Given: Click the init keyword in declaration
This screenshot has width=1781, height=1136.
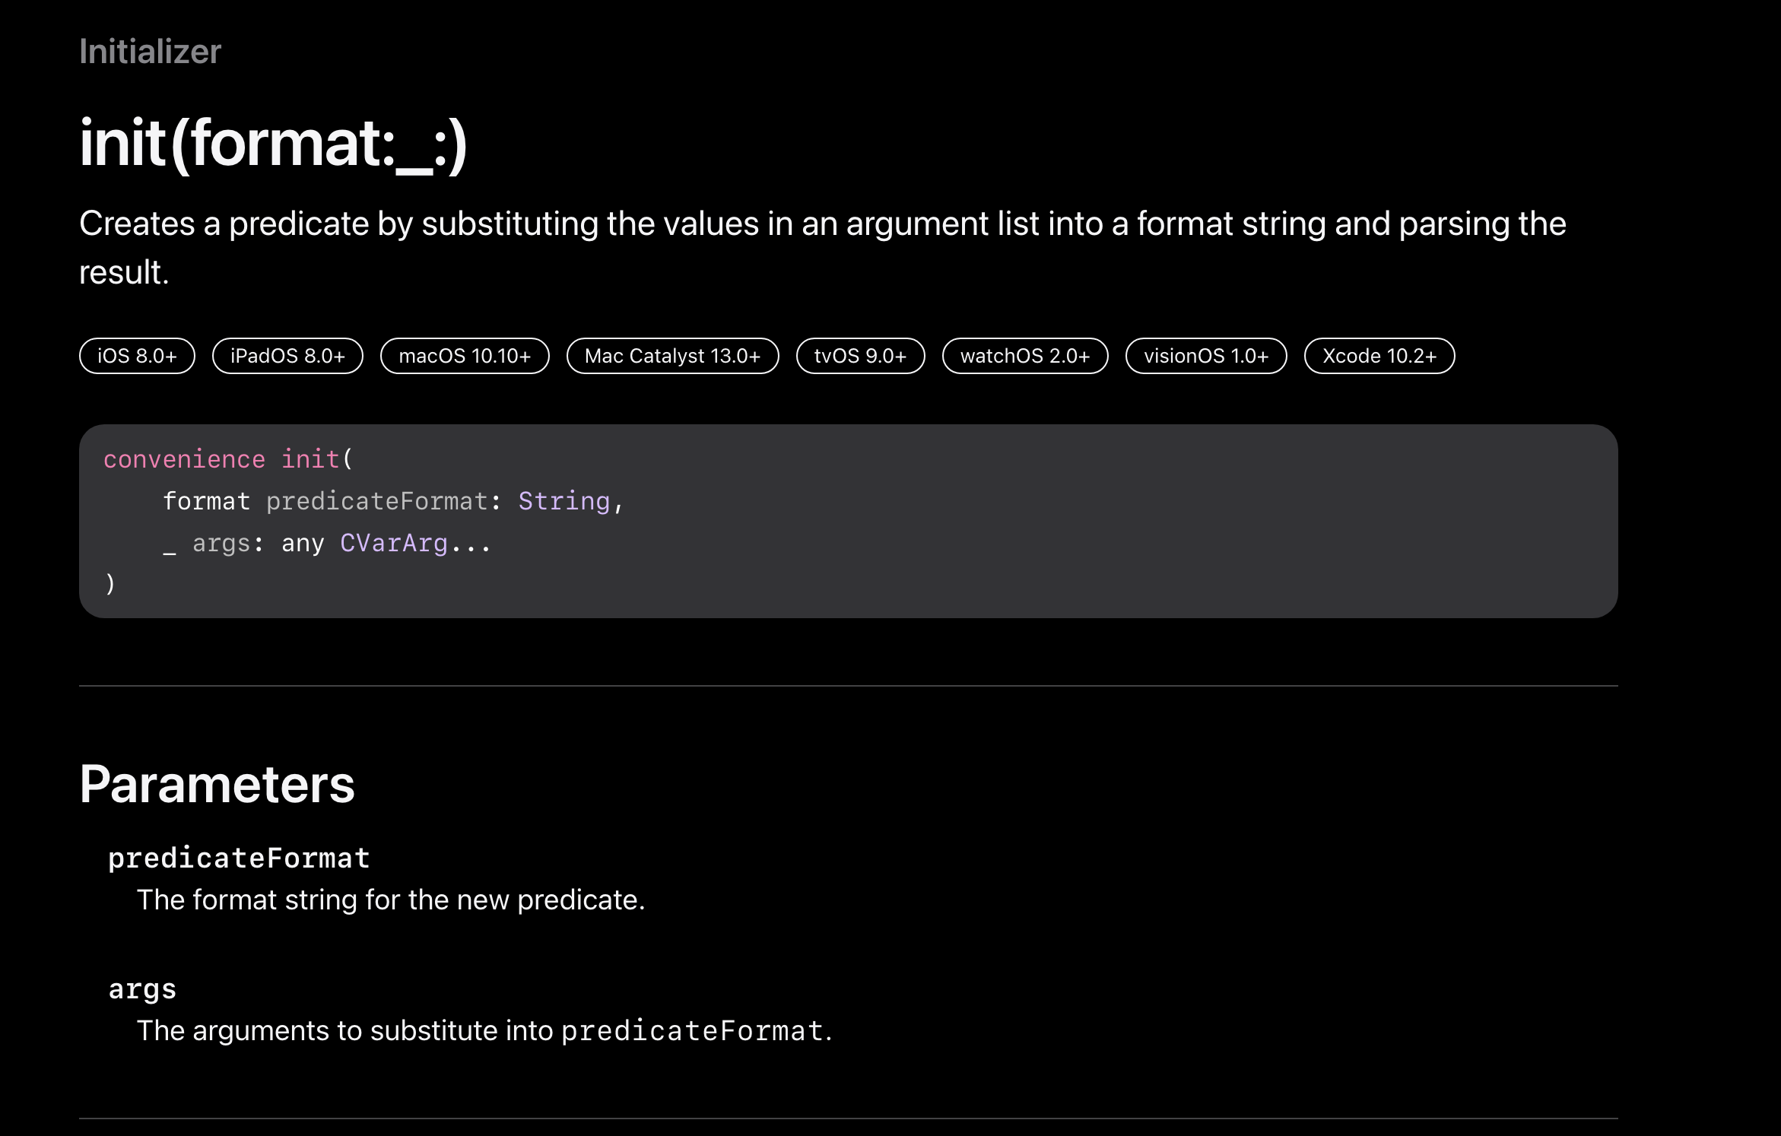Looking at the screenshot, I should tap(310, 459).
